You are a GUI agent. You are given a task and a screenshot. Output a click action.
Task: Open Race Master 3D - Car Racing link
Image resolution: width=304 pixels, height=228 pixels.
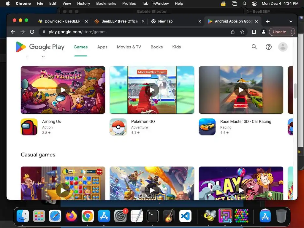246,121
